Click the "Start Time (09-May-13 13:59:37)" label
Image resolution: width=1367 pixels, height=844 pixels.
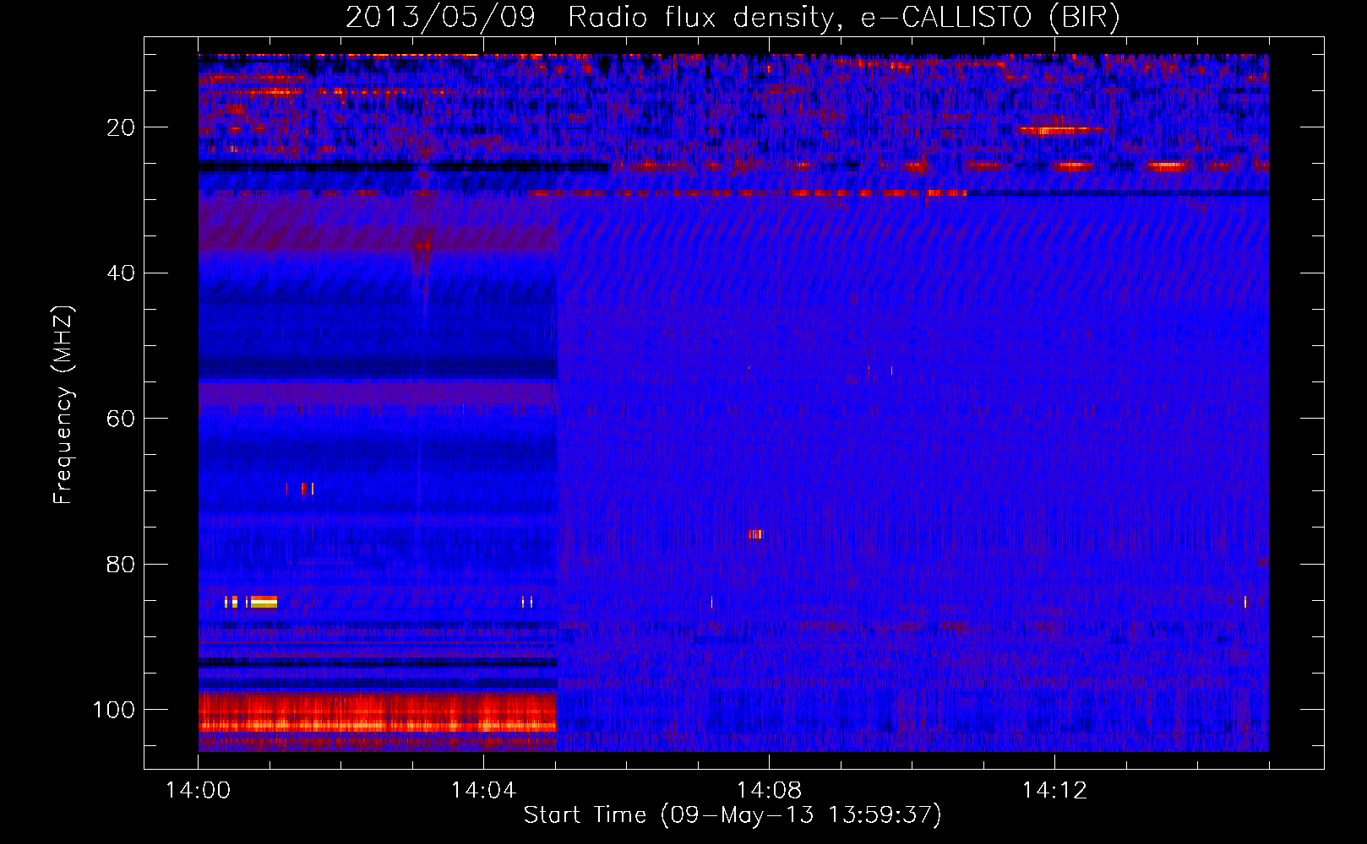(732, 815)
